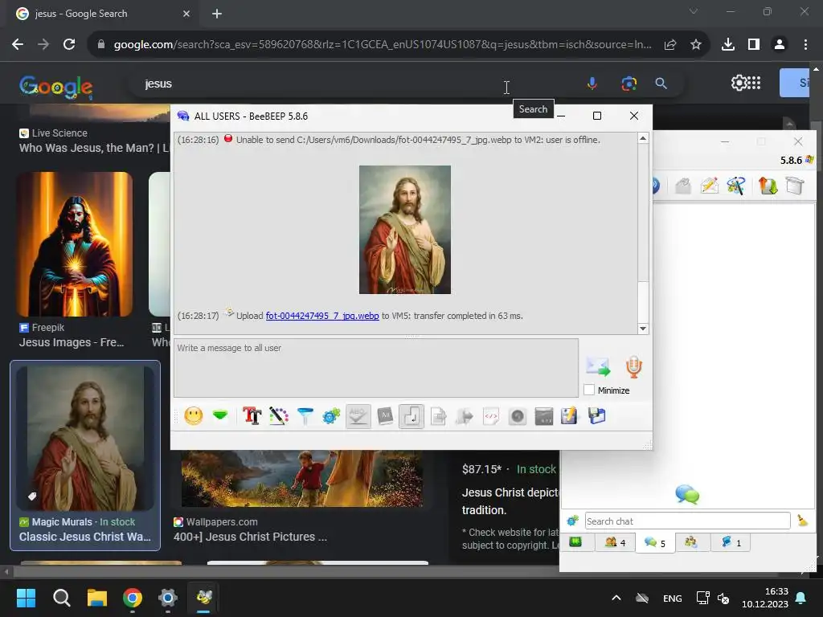823x617 pixels.
Task: Click the gray envelope icon in BeeBEEP main window
Action: point(683,186)
